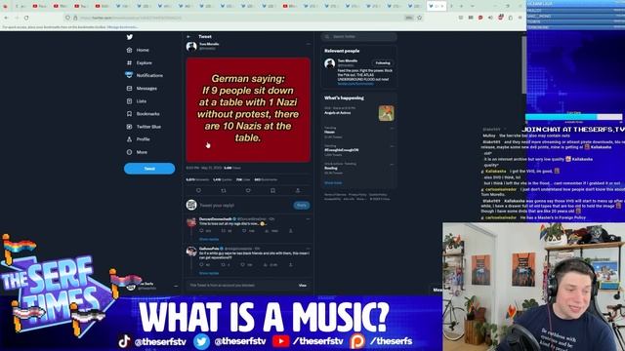Viewport: 625px width, 351px height.
Task: Like the second reply about reparations
Action: (x=242, y=264)
